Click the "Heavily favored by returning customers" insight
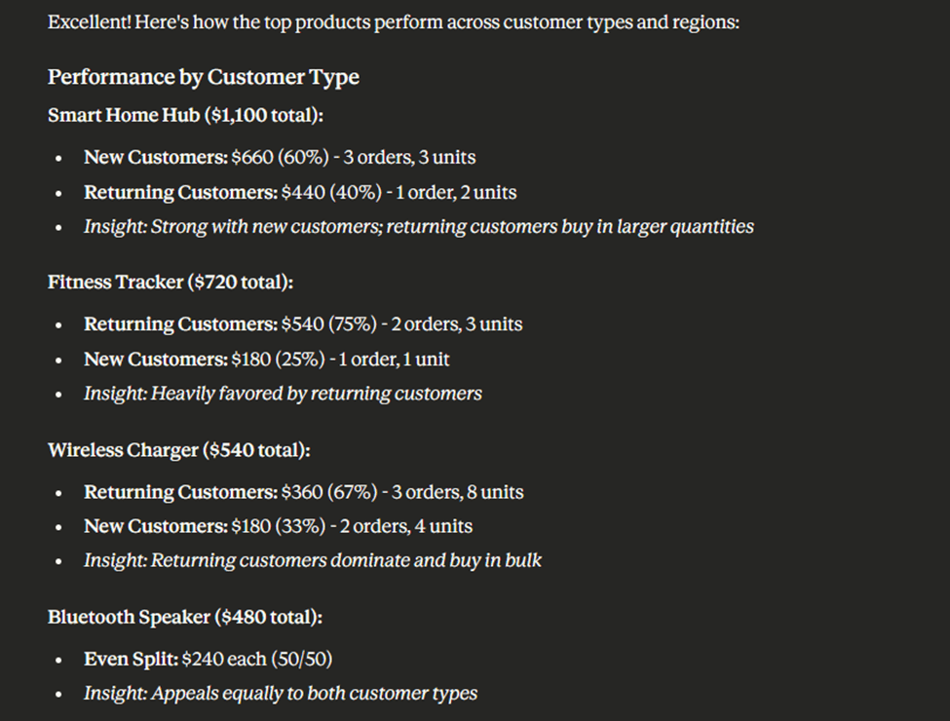The image size is (950, 721). (x=283, y=394)
